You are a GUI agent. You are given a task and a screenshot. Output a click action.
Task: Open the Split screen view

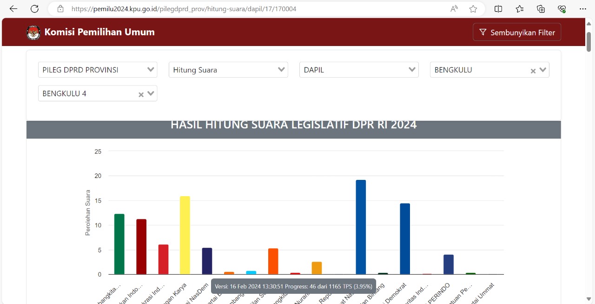pyautogui.click(x=498, y=9)
